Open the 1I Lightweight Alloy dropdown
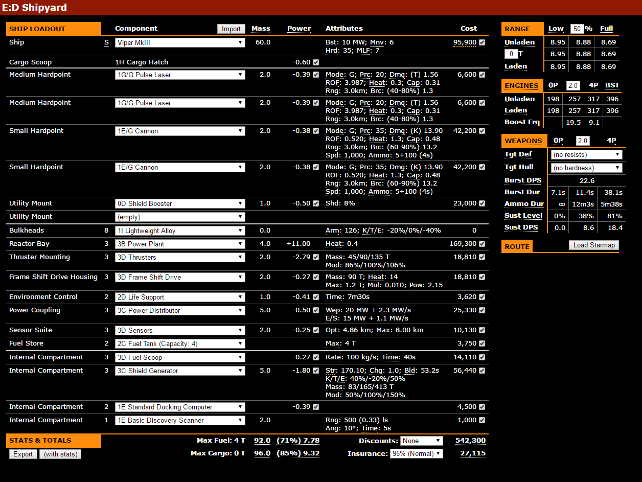The width and height of the screenshot is (642, 482). point(180,231)
